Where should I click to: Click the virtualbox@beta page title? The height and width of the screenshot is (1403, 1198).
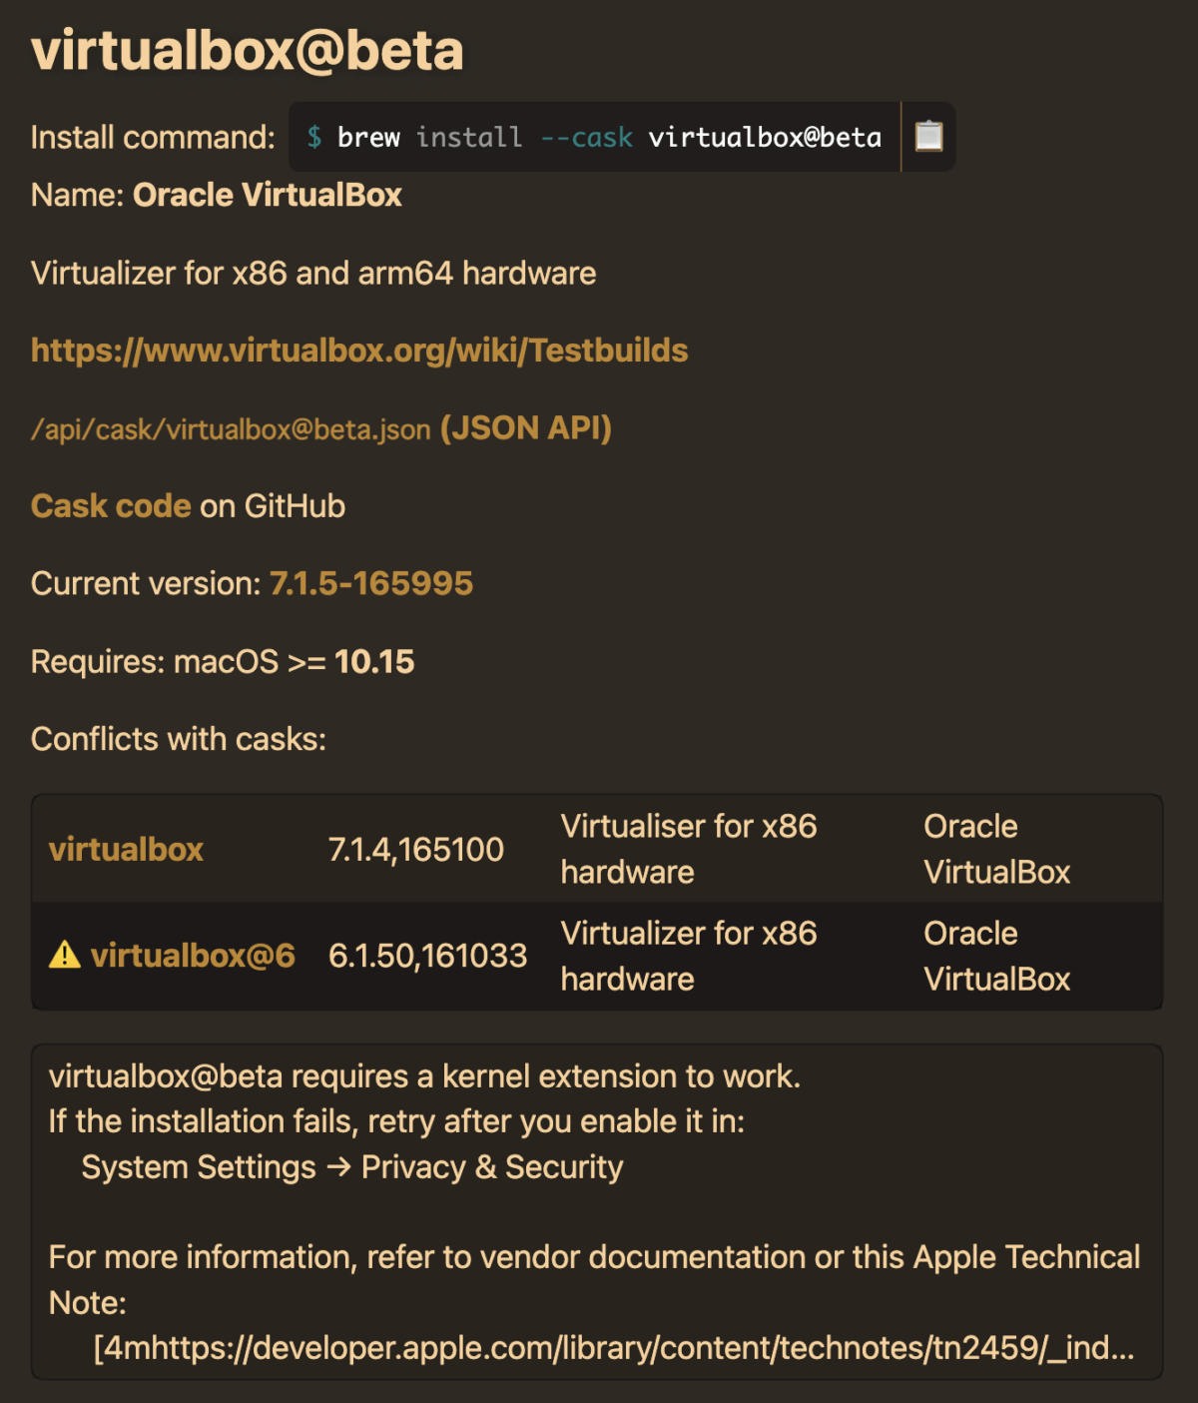click(248, 48)
